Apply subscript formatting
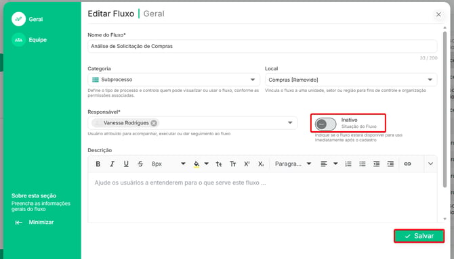This screenshot has height=259, width=454. 261,164
